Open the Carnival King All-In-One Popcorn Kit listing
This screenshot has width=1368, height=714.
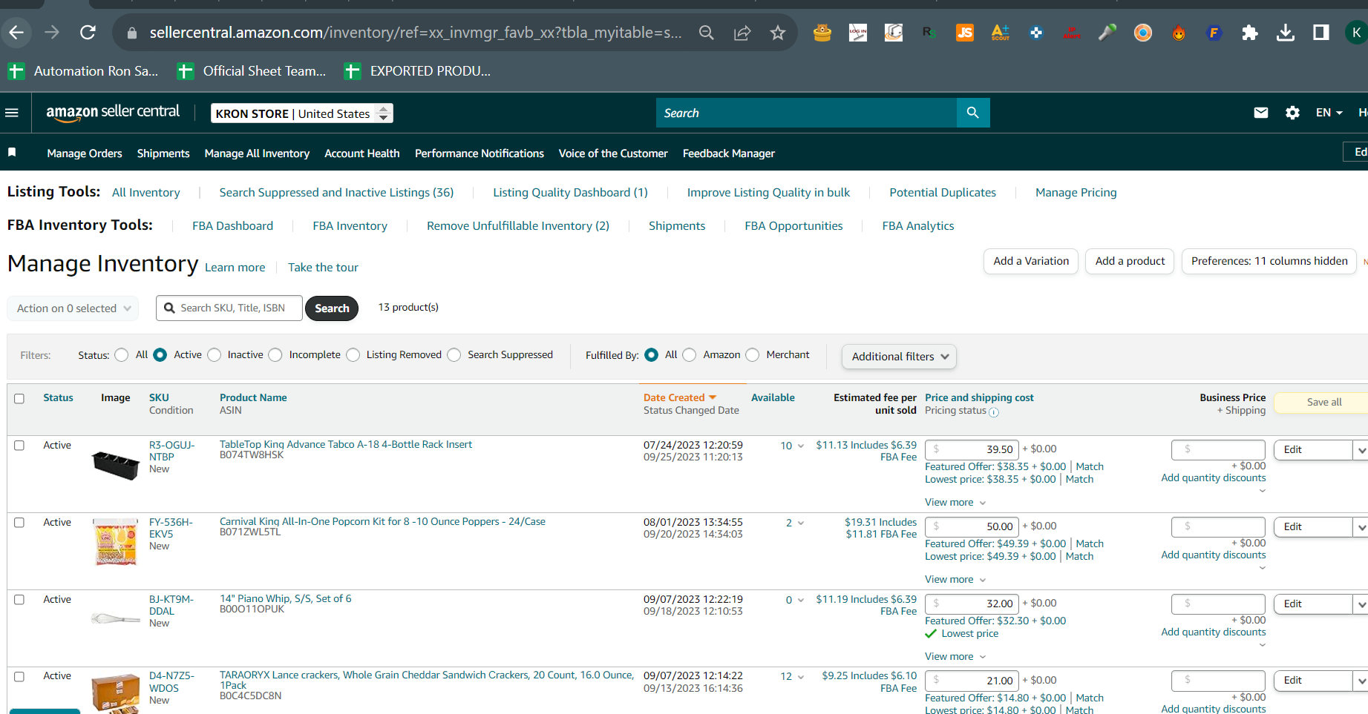(x=382, y=521)
